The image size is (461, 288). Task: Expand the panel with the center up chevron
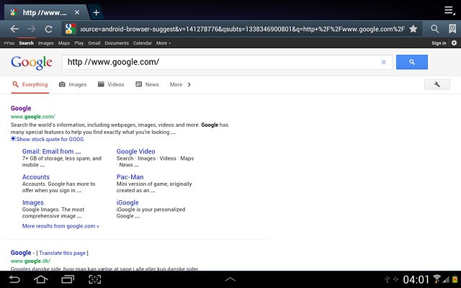[230, 279]
